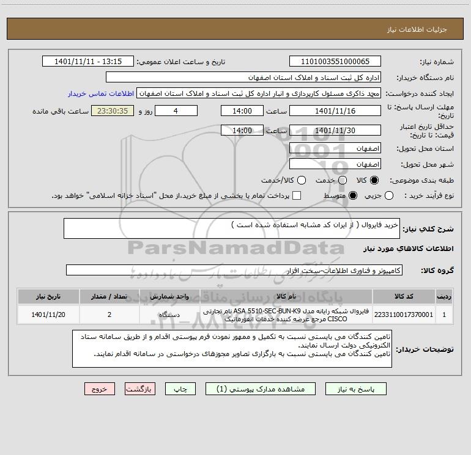Click the response deadline date 1401/11/16

pyautogui.click(x=335, y=111)
